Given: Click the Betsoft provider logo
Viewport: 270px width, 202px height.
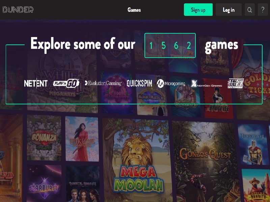Looking at the screenshot, I should point(236,83).
